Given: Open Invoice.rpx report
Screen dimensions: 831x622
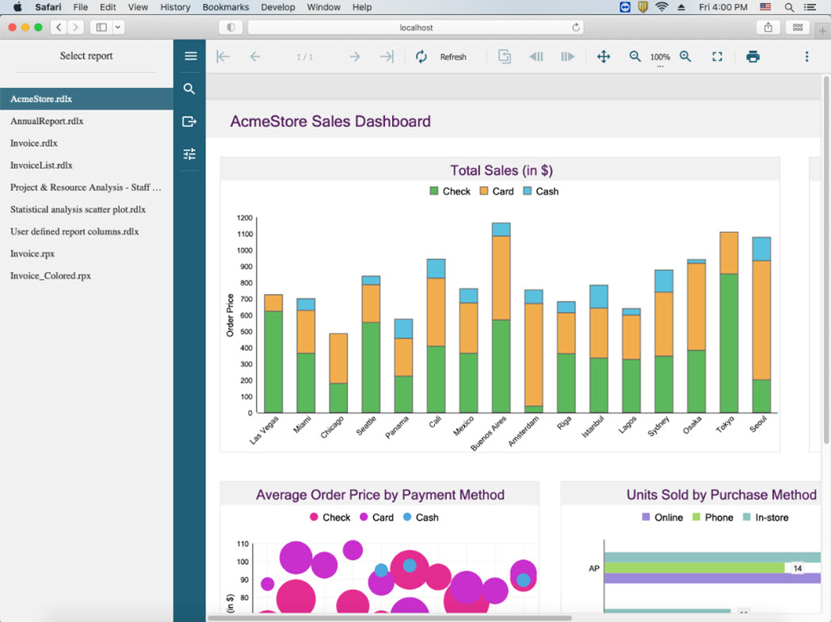Looking at the screenshot, I should point(86,254).
